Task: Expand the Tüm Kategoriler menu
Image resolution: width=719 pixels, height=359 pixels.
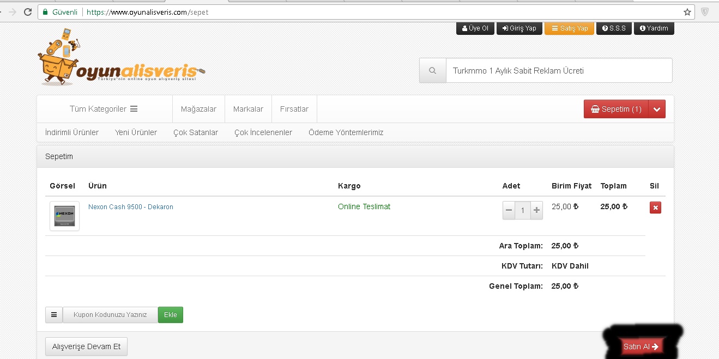Action: point(104,109)
